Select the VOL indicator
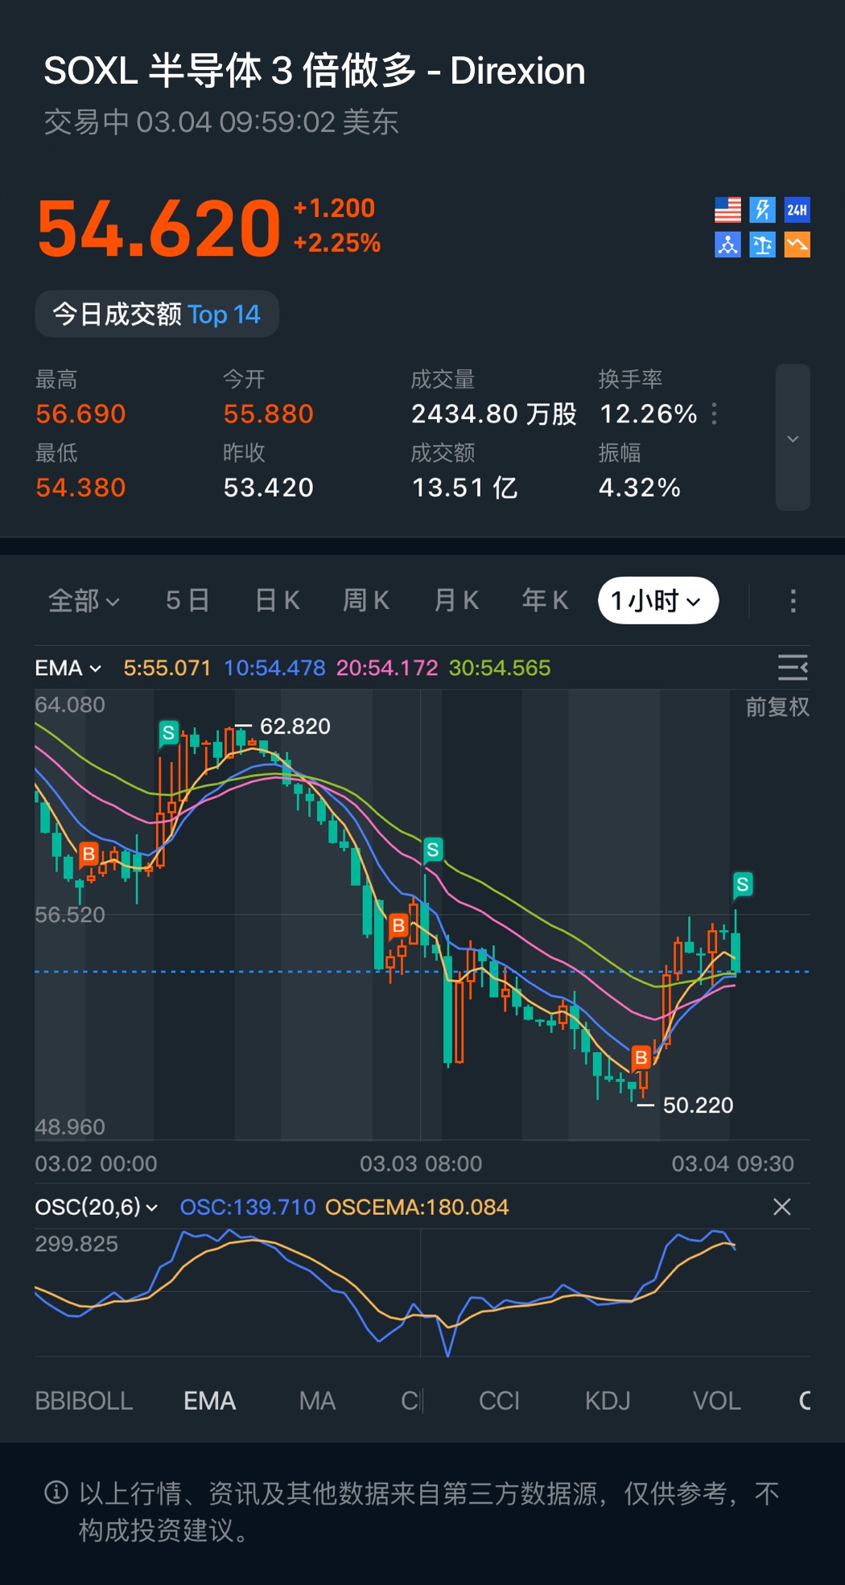Image resolution: width=845 pixels, height=1585 pixels. point(717,1401)
